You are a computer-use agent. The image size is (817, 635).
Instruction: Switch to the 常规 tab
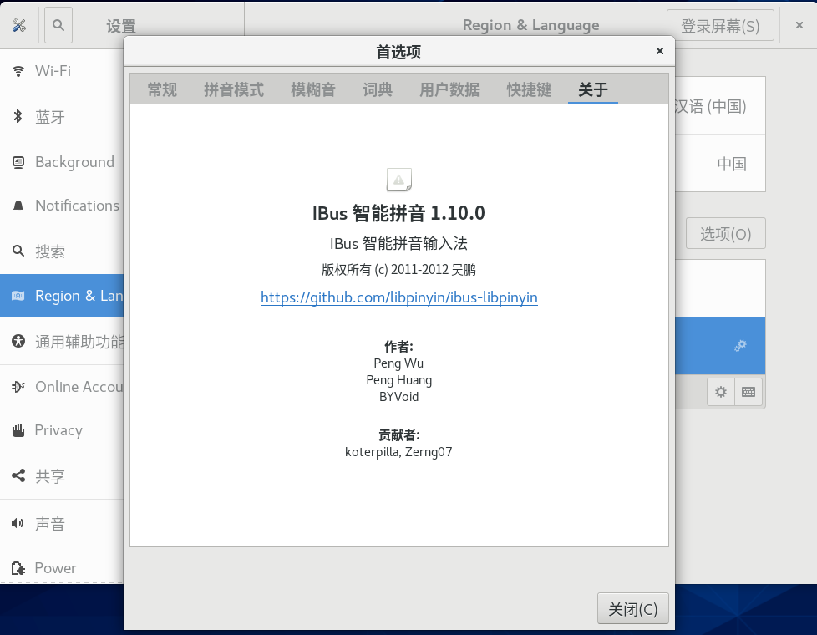tap(162, 89)
